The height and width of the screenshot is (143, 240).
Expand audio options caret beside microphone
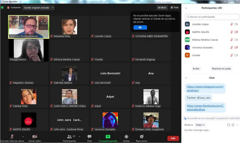tap(23, 137)
